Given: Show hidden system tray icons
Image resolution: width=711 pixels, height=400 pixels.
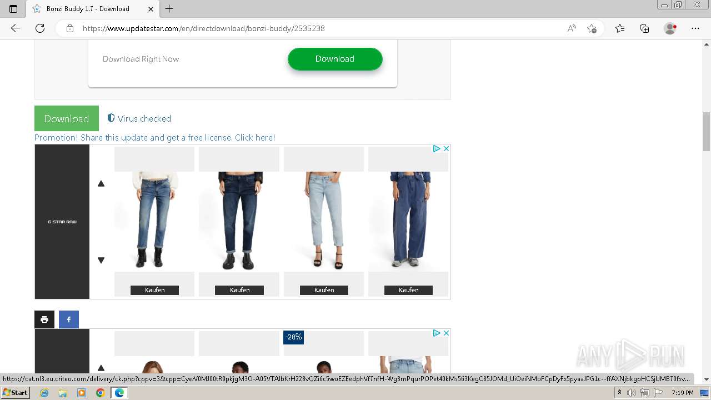Looking at the screenshot, I should pos(619,393).
